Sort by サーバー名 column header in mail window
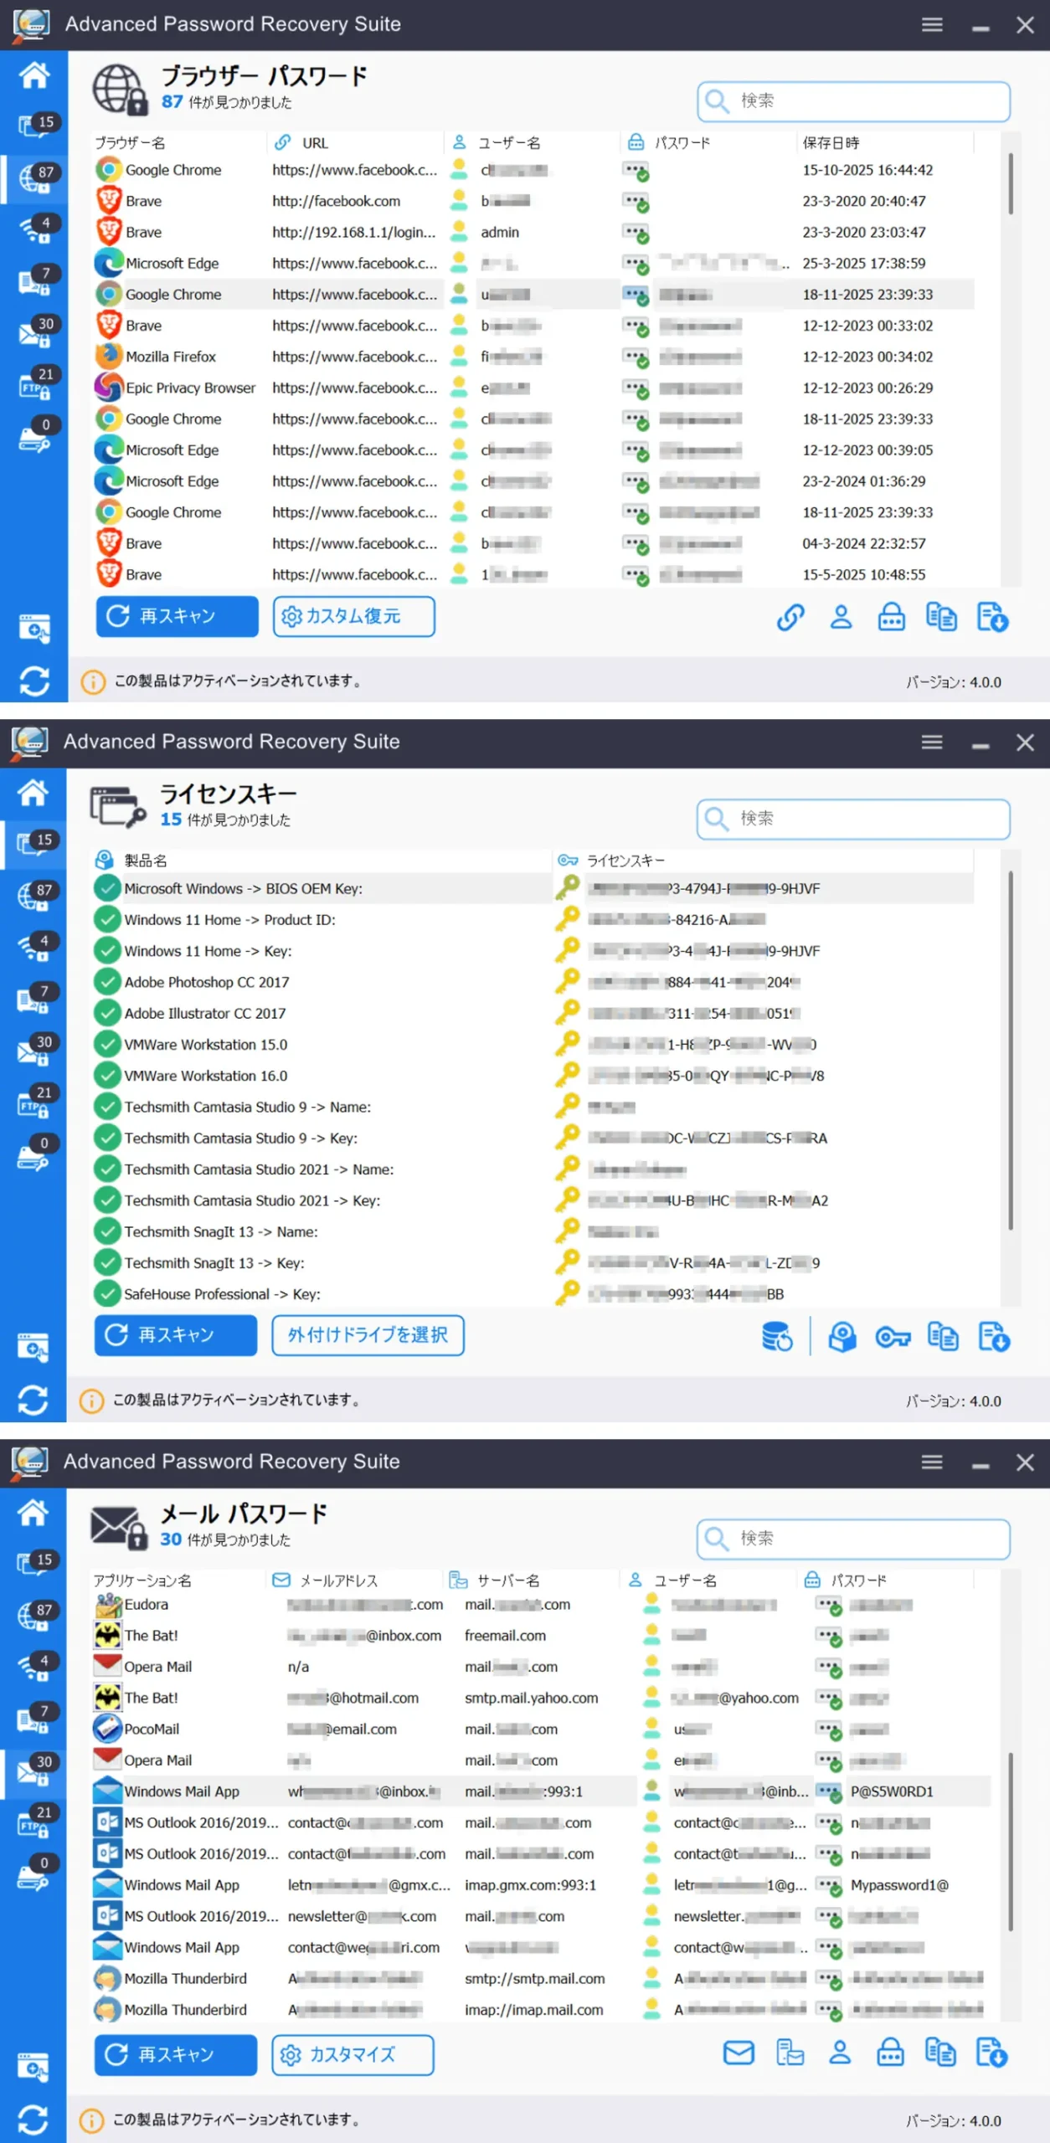Viewport: 1050px width, 2143px height. coord(508,1580)
